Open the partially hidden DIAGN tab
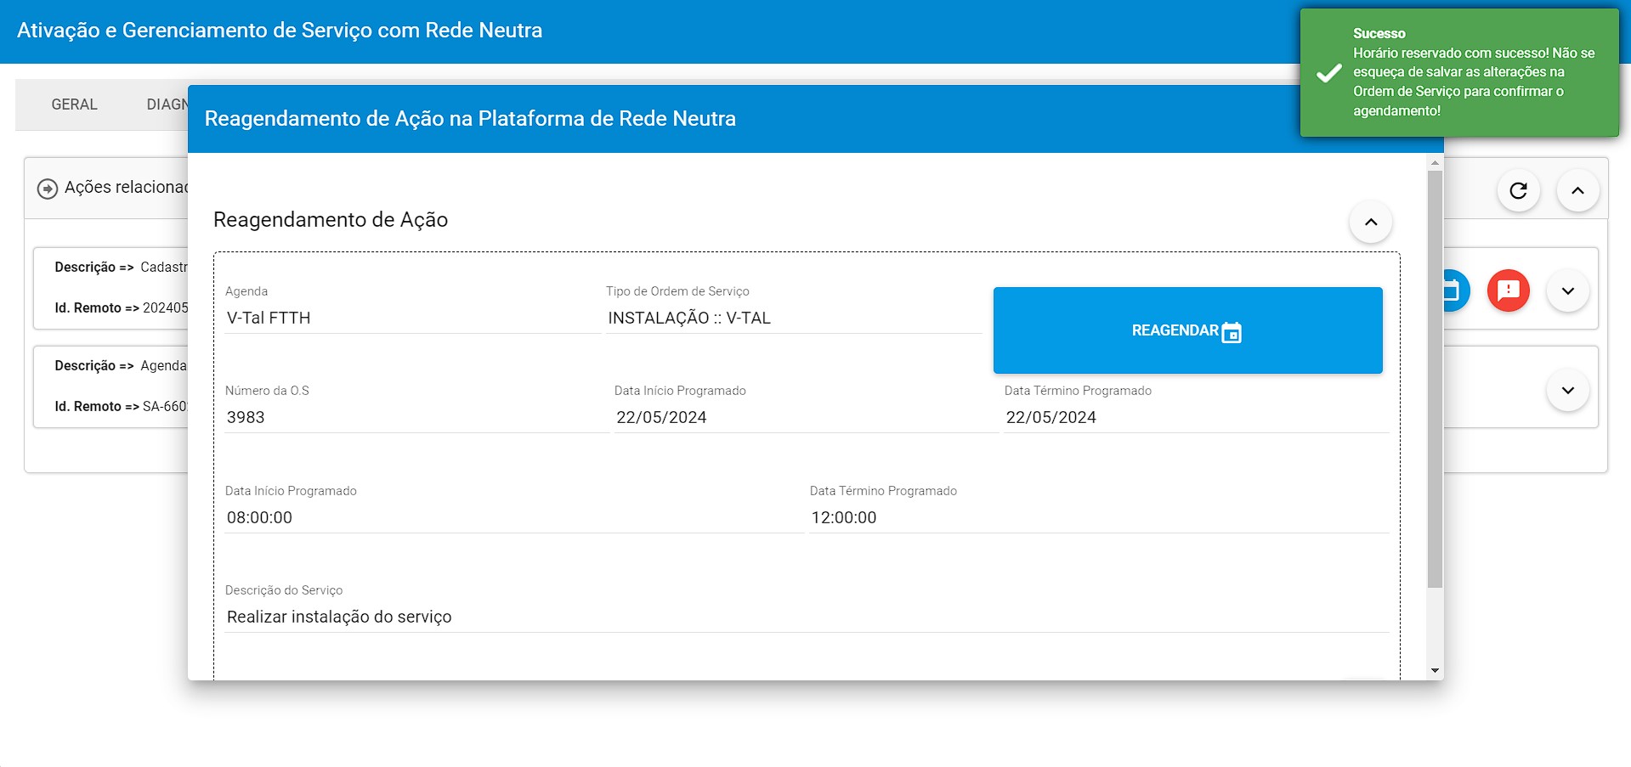The width and height of the screenshot is (1631, 767). pos(167,104)
